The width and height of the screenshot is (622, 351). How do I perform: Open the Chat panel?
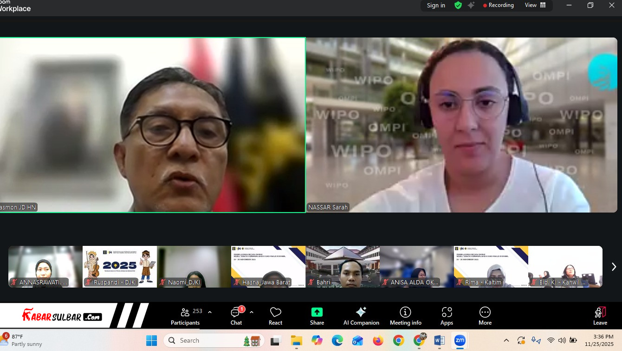[236, 316]
